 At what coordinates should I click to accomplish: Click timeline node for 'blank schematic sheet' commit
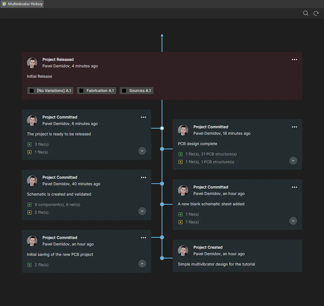[x=162, y=204]
